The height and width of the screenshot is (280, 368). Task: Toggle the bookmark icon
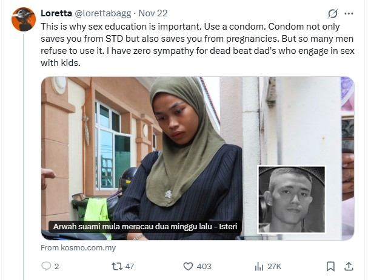pyautogui.click(x=330, y=266)
